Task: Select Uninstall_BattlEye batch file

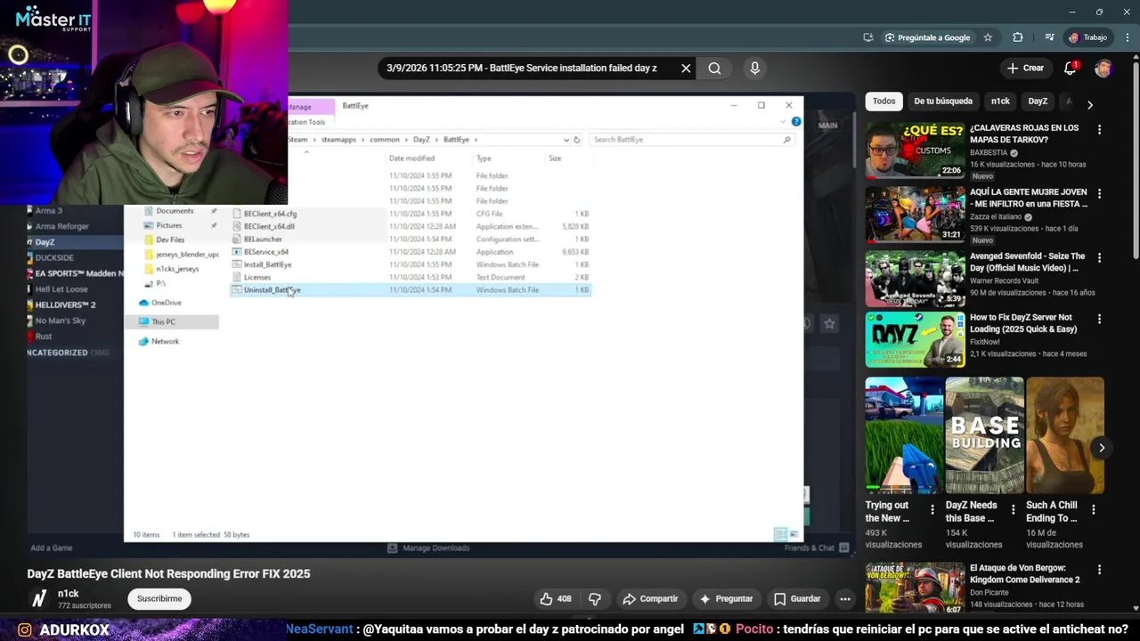Action: point(272,290)
